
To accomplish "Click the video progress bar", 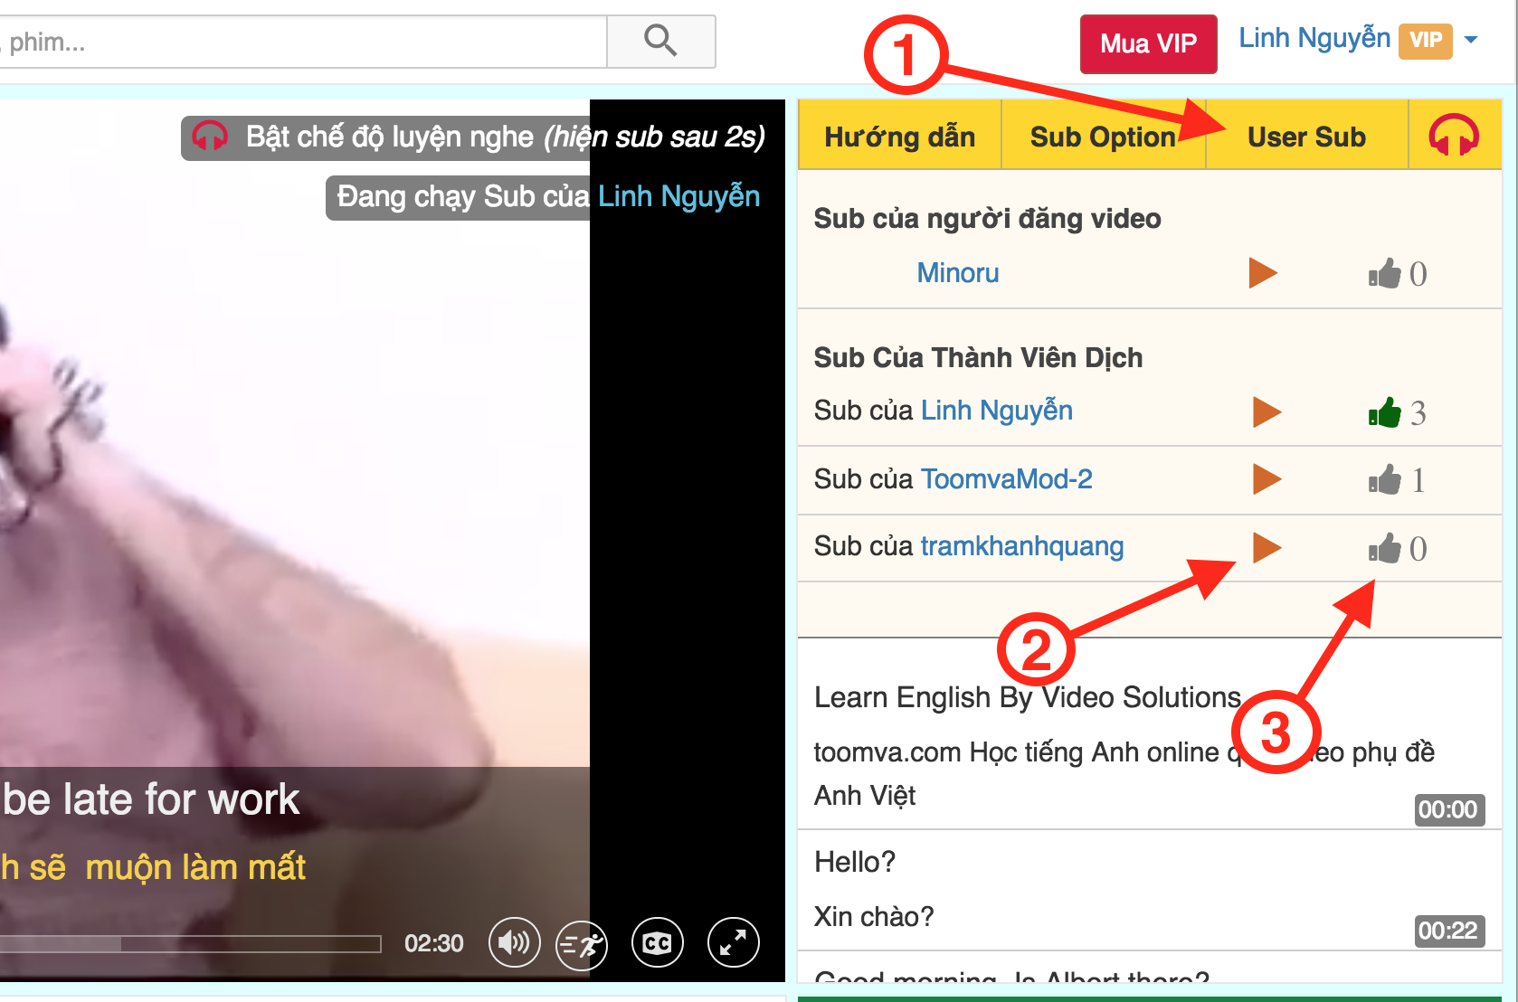I will pos(190,944).
